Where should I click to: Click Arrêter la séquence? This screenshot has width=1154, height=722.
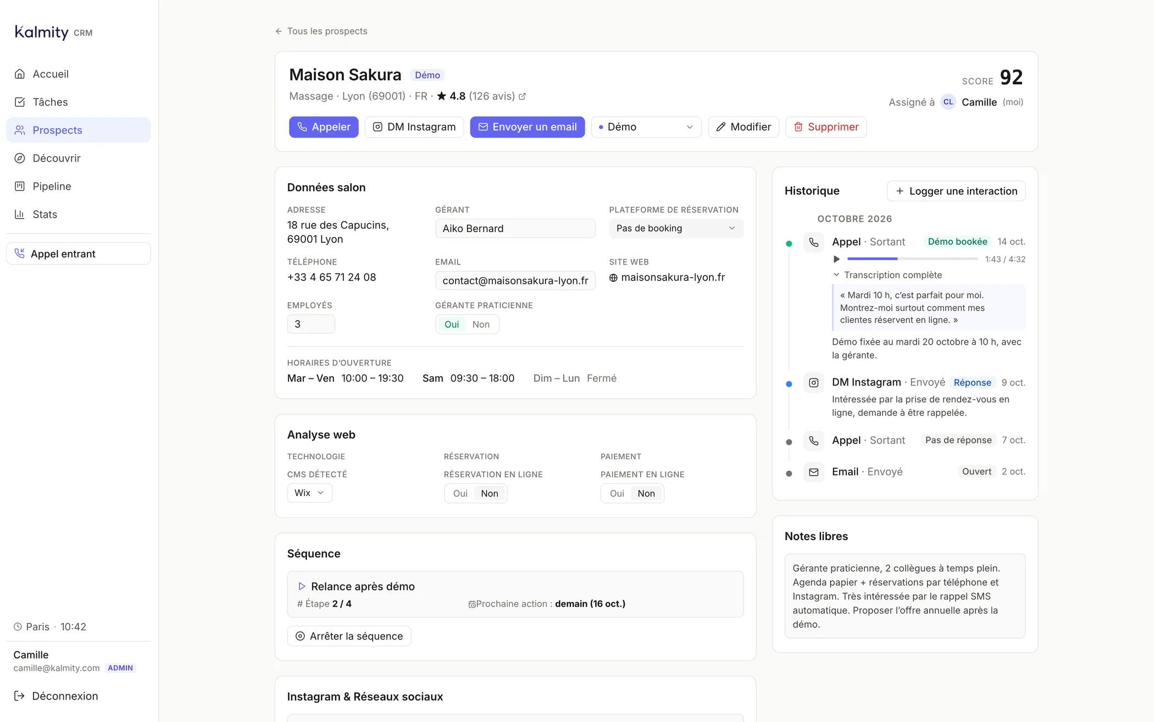(x=349, y=636)
